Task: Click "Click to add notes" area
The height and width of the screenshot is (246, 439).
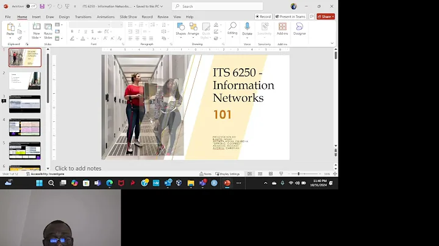Action: tap(78, 168)
